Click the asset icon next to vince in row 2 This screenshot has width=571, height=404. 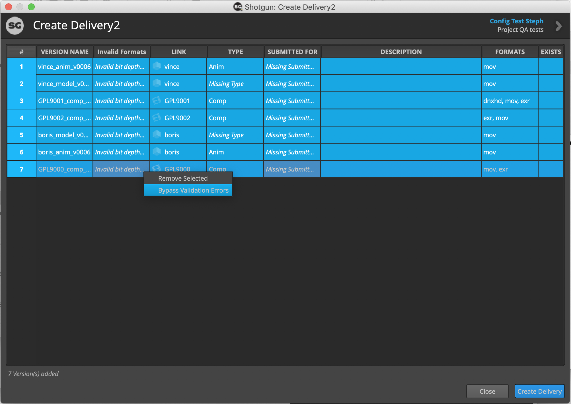pyautogui.click(x=157, y=83)
